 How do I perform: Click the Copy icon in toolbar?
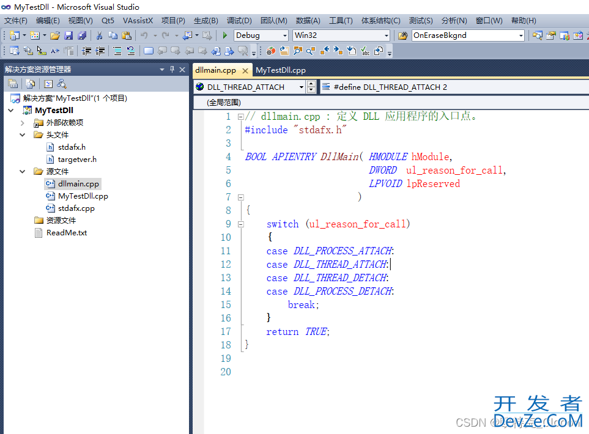113,35
